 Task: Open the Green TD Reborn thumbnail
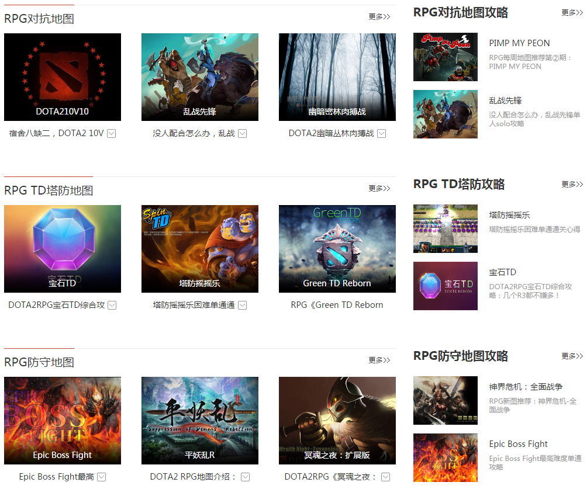pos(337,249)
